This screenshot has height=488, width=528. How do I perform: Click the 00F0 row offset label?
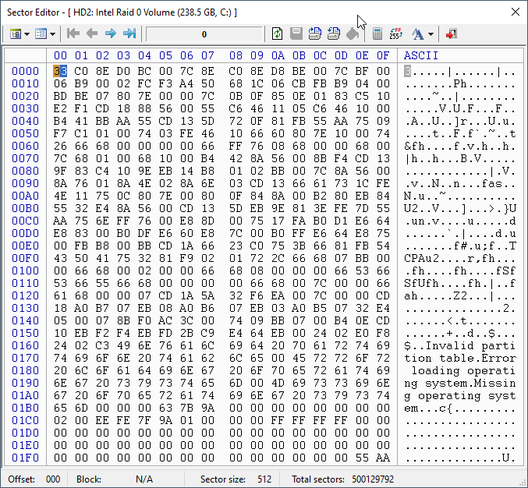tap(25, 258)
